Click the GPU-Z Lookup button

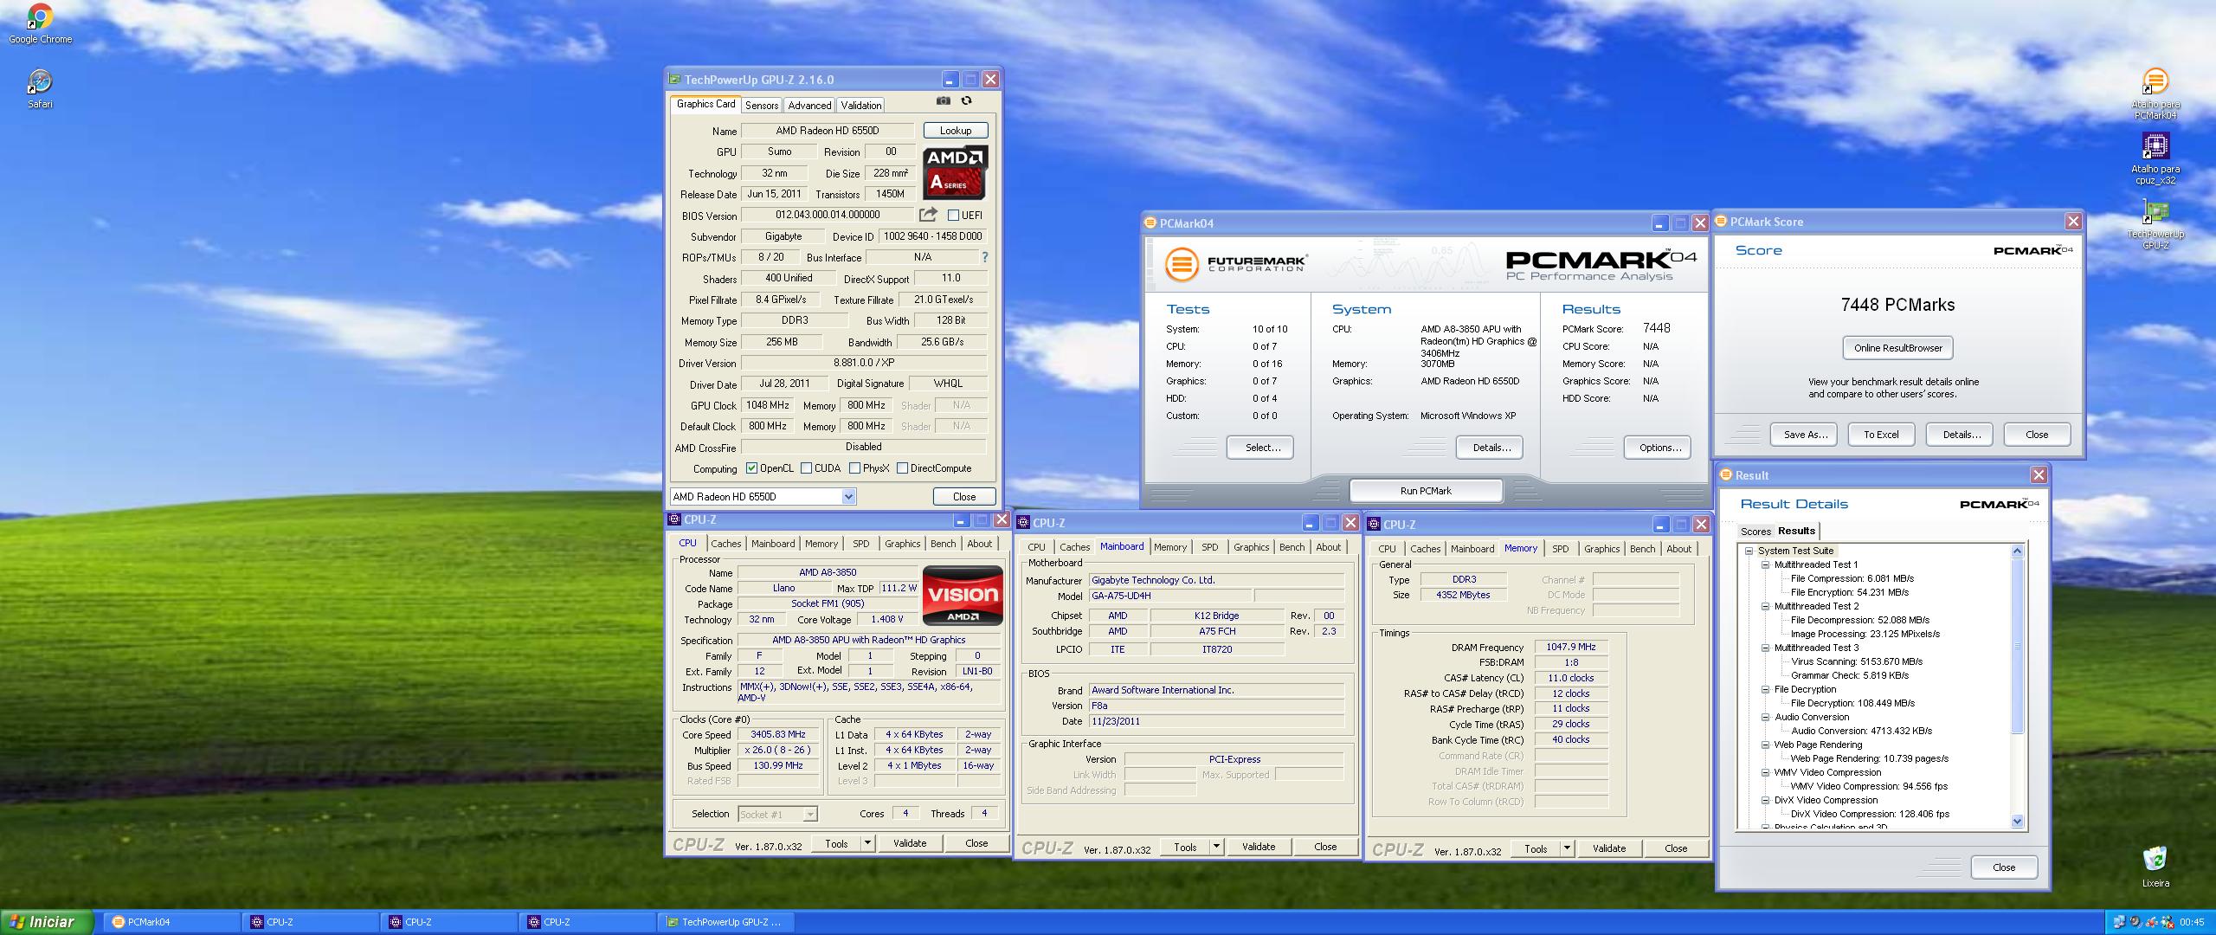(x=956, y=131)
